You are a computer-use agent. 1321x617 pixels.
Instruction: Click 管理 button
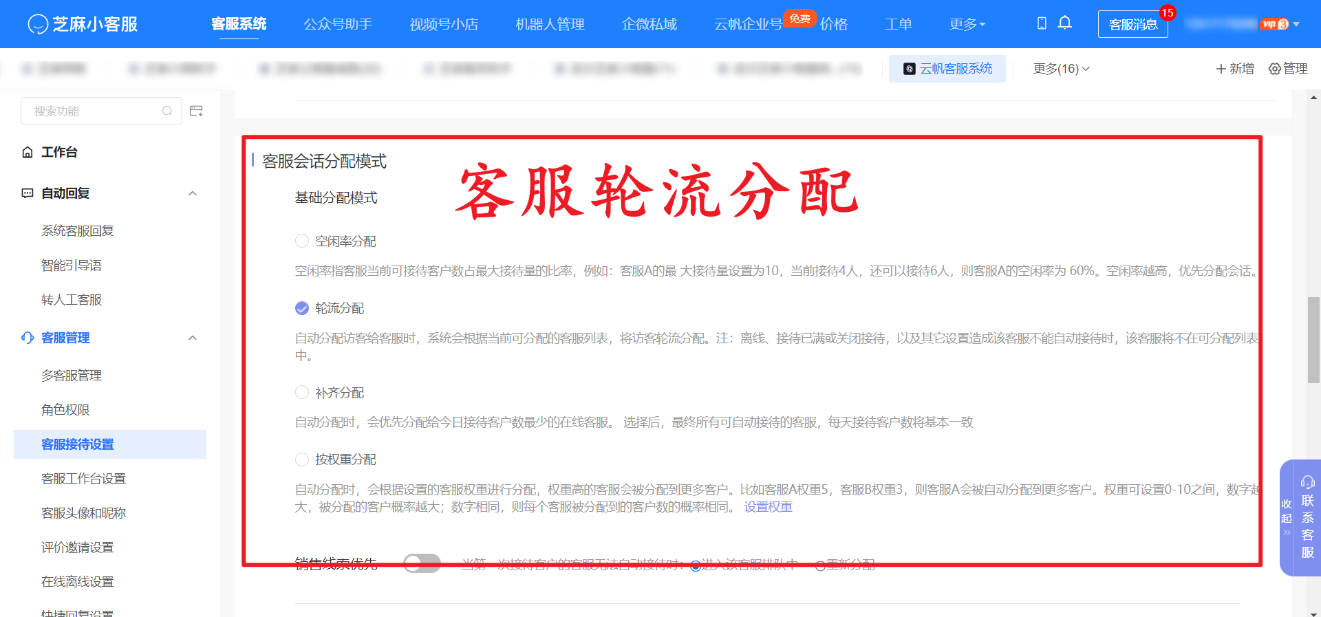[1288, 69]
